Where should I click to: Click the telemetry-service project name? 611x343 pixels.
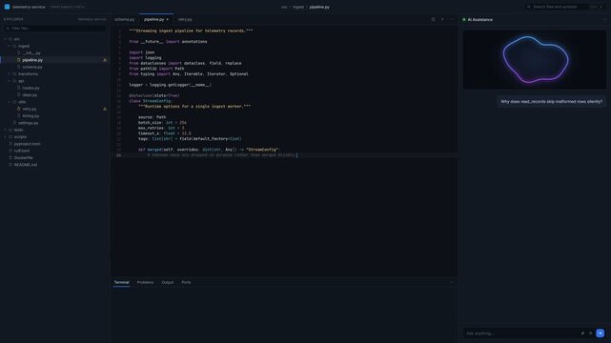pos(29,7)
